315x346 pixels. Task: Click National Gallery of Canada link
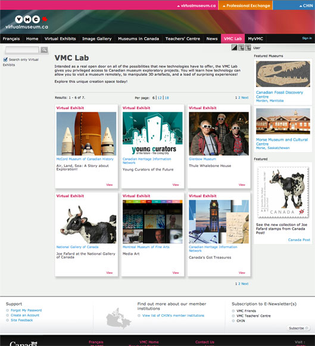point(77,247)
